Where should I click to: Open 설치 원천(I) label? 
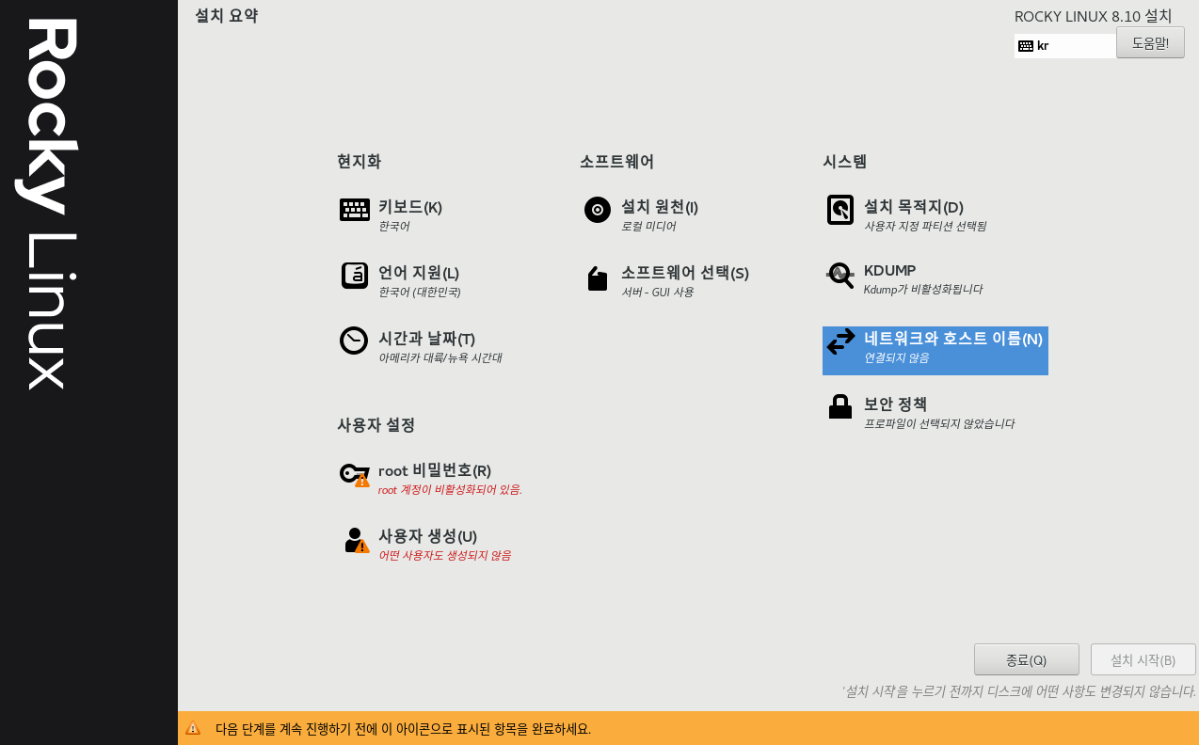click(x=660, y=207)
